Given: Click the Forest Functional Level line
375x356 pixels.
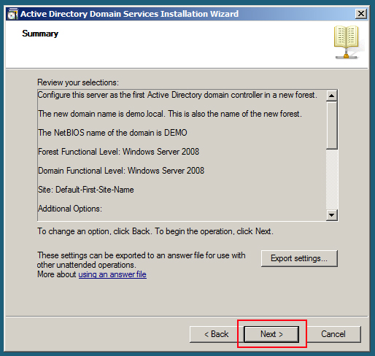Looking at the screenshot, I should click(x=119, y=152).
